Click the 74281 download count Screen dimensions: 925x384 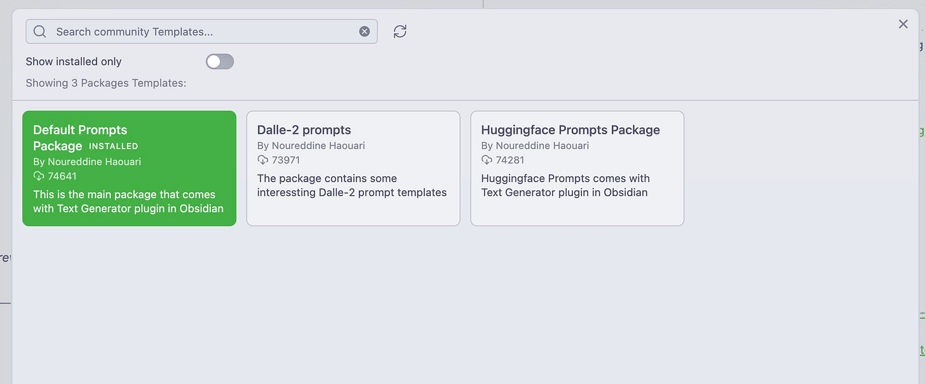[510, 160]
